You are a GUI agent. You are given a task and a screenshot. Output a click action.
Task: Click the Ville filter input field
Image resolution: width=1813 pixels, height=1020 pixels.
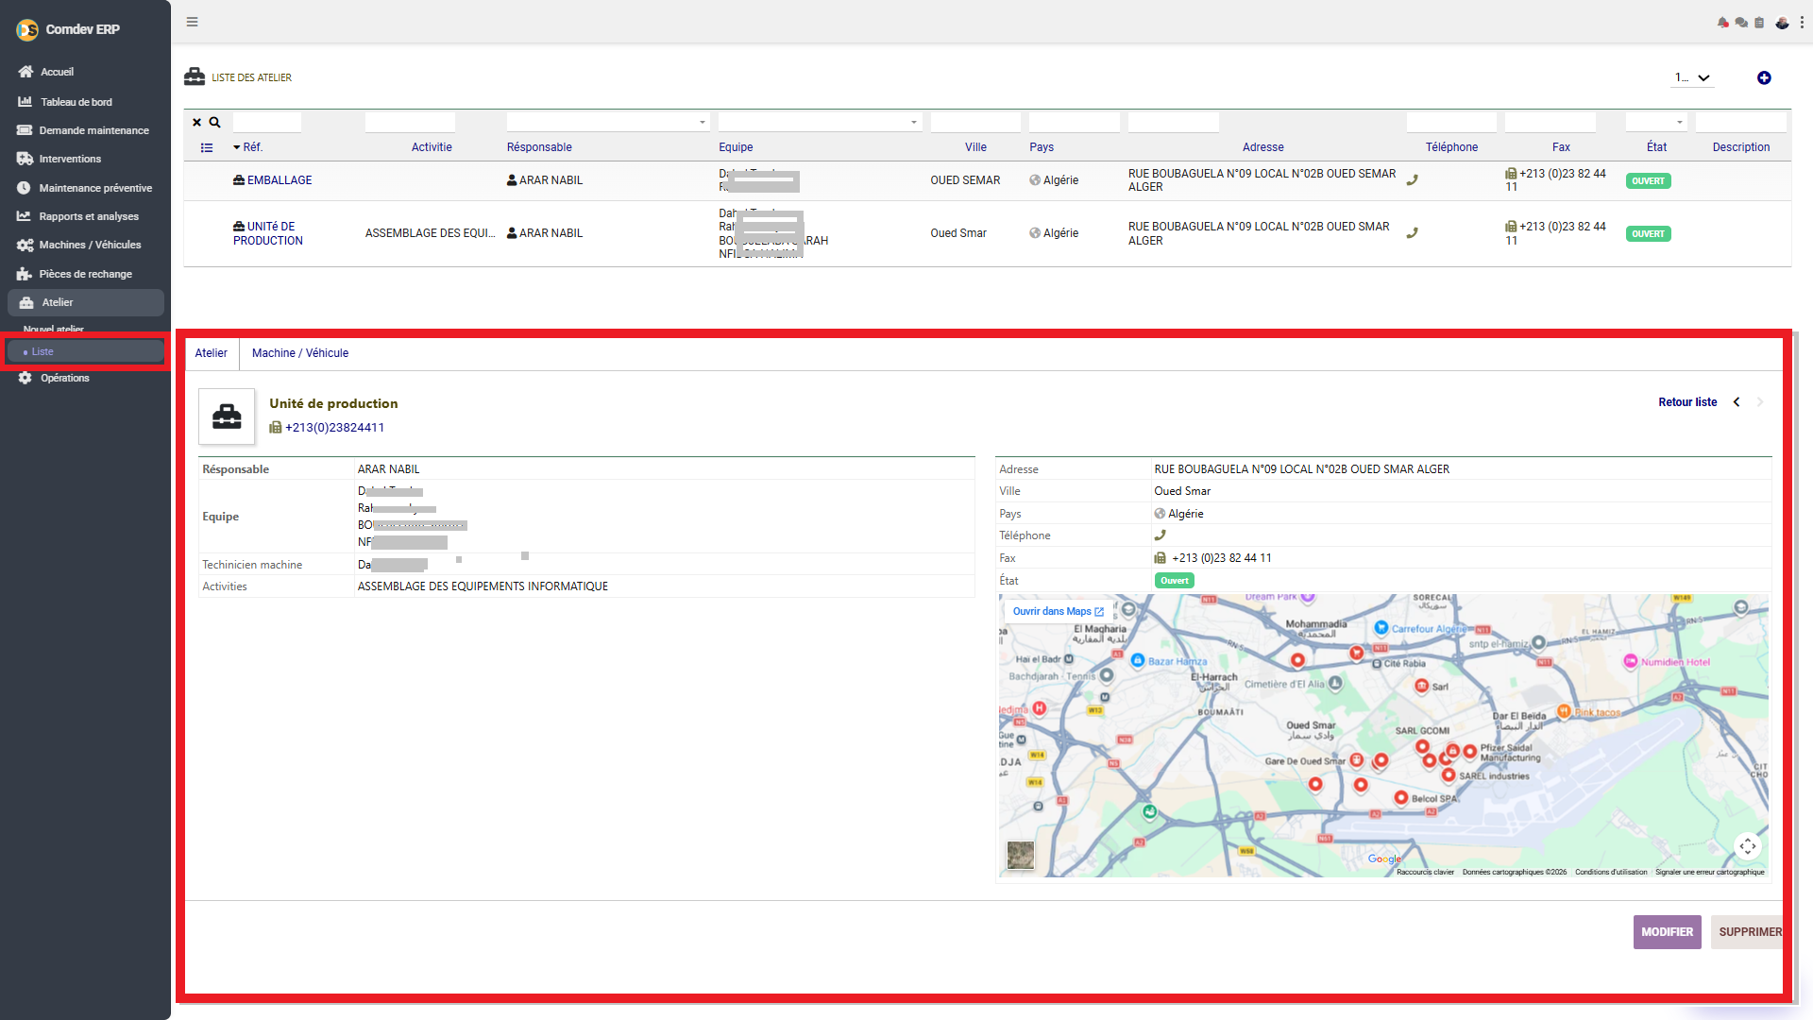(x=975, y=123)
